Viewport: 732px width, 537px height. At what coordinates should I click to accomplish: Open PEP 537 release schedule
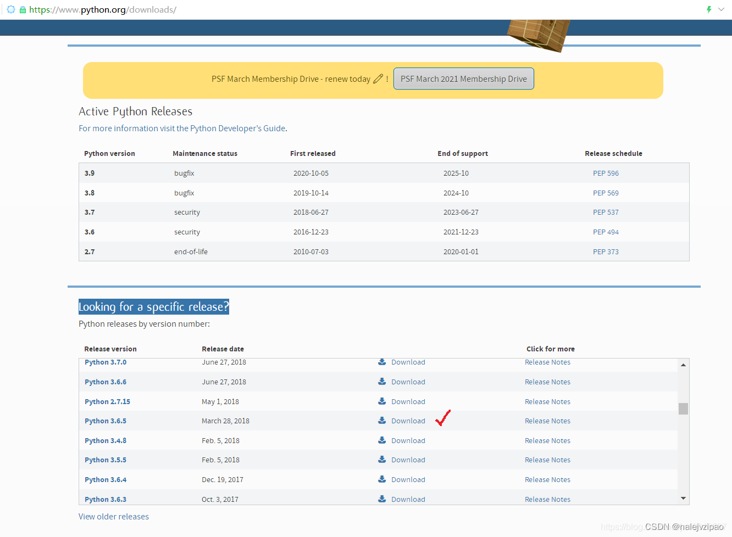point(606,212)
